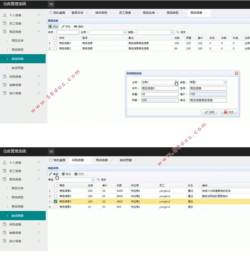Click the 统计信息 sidebar icon on the 商品信息 screen

pos(5,93)
